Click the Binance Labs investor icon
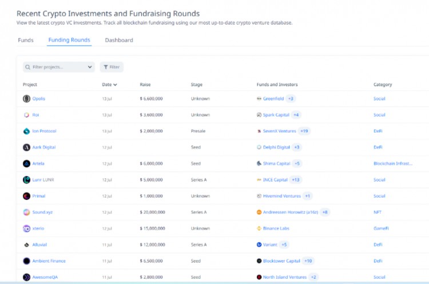This screenshot has width=429, height=284. pyautogui.click(x=259, y=229)
